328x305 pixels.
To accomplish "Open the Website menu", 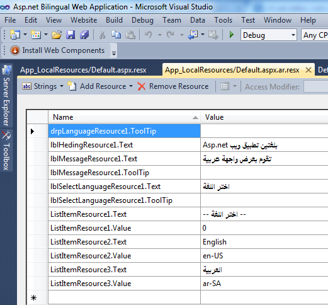I will pyautogui.click(x=84, y=20).
